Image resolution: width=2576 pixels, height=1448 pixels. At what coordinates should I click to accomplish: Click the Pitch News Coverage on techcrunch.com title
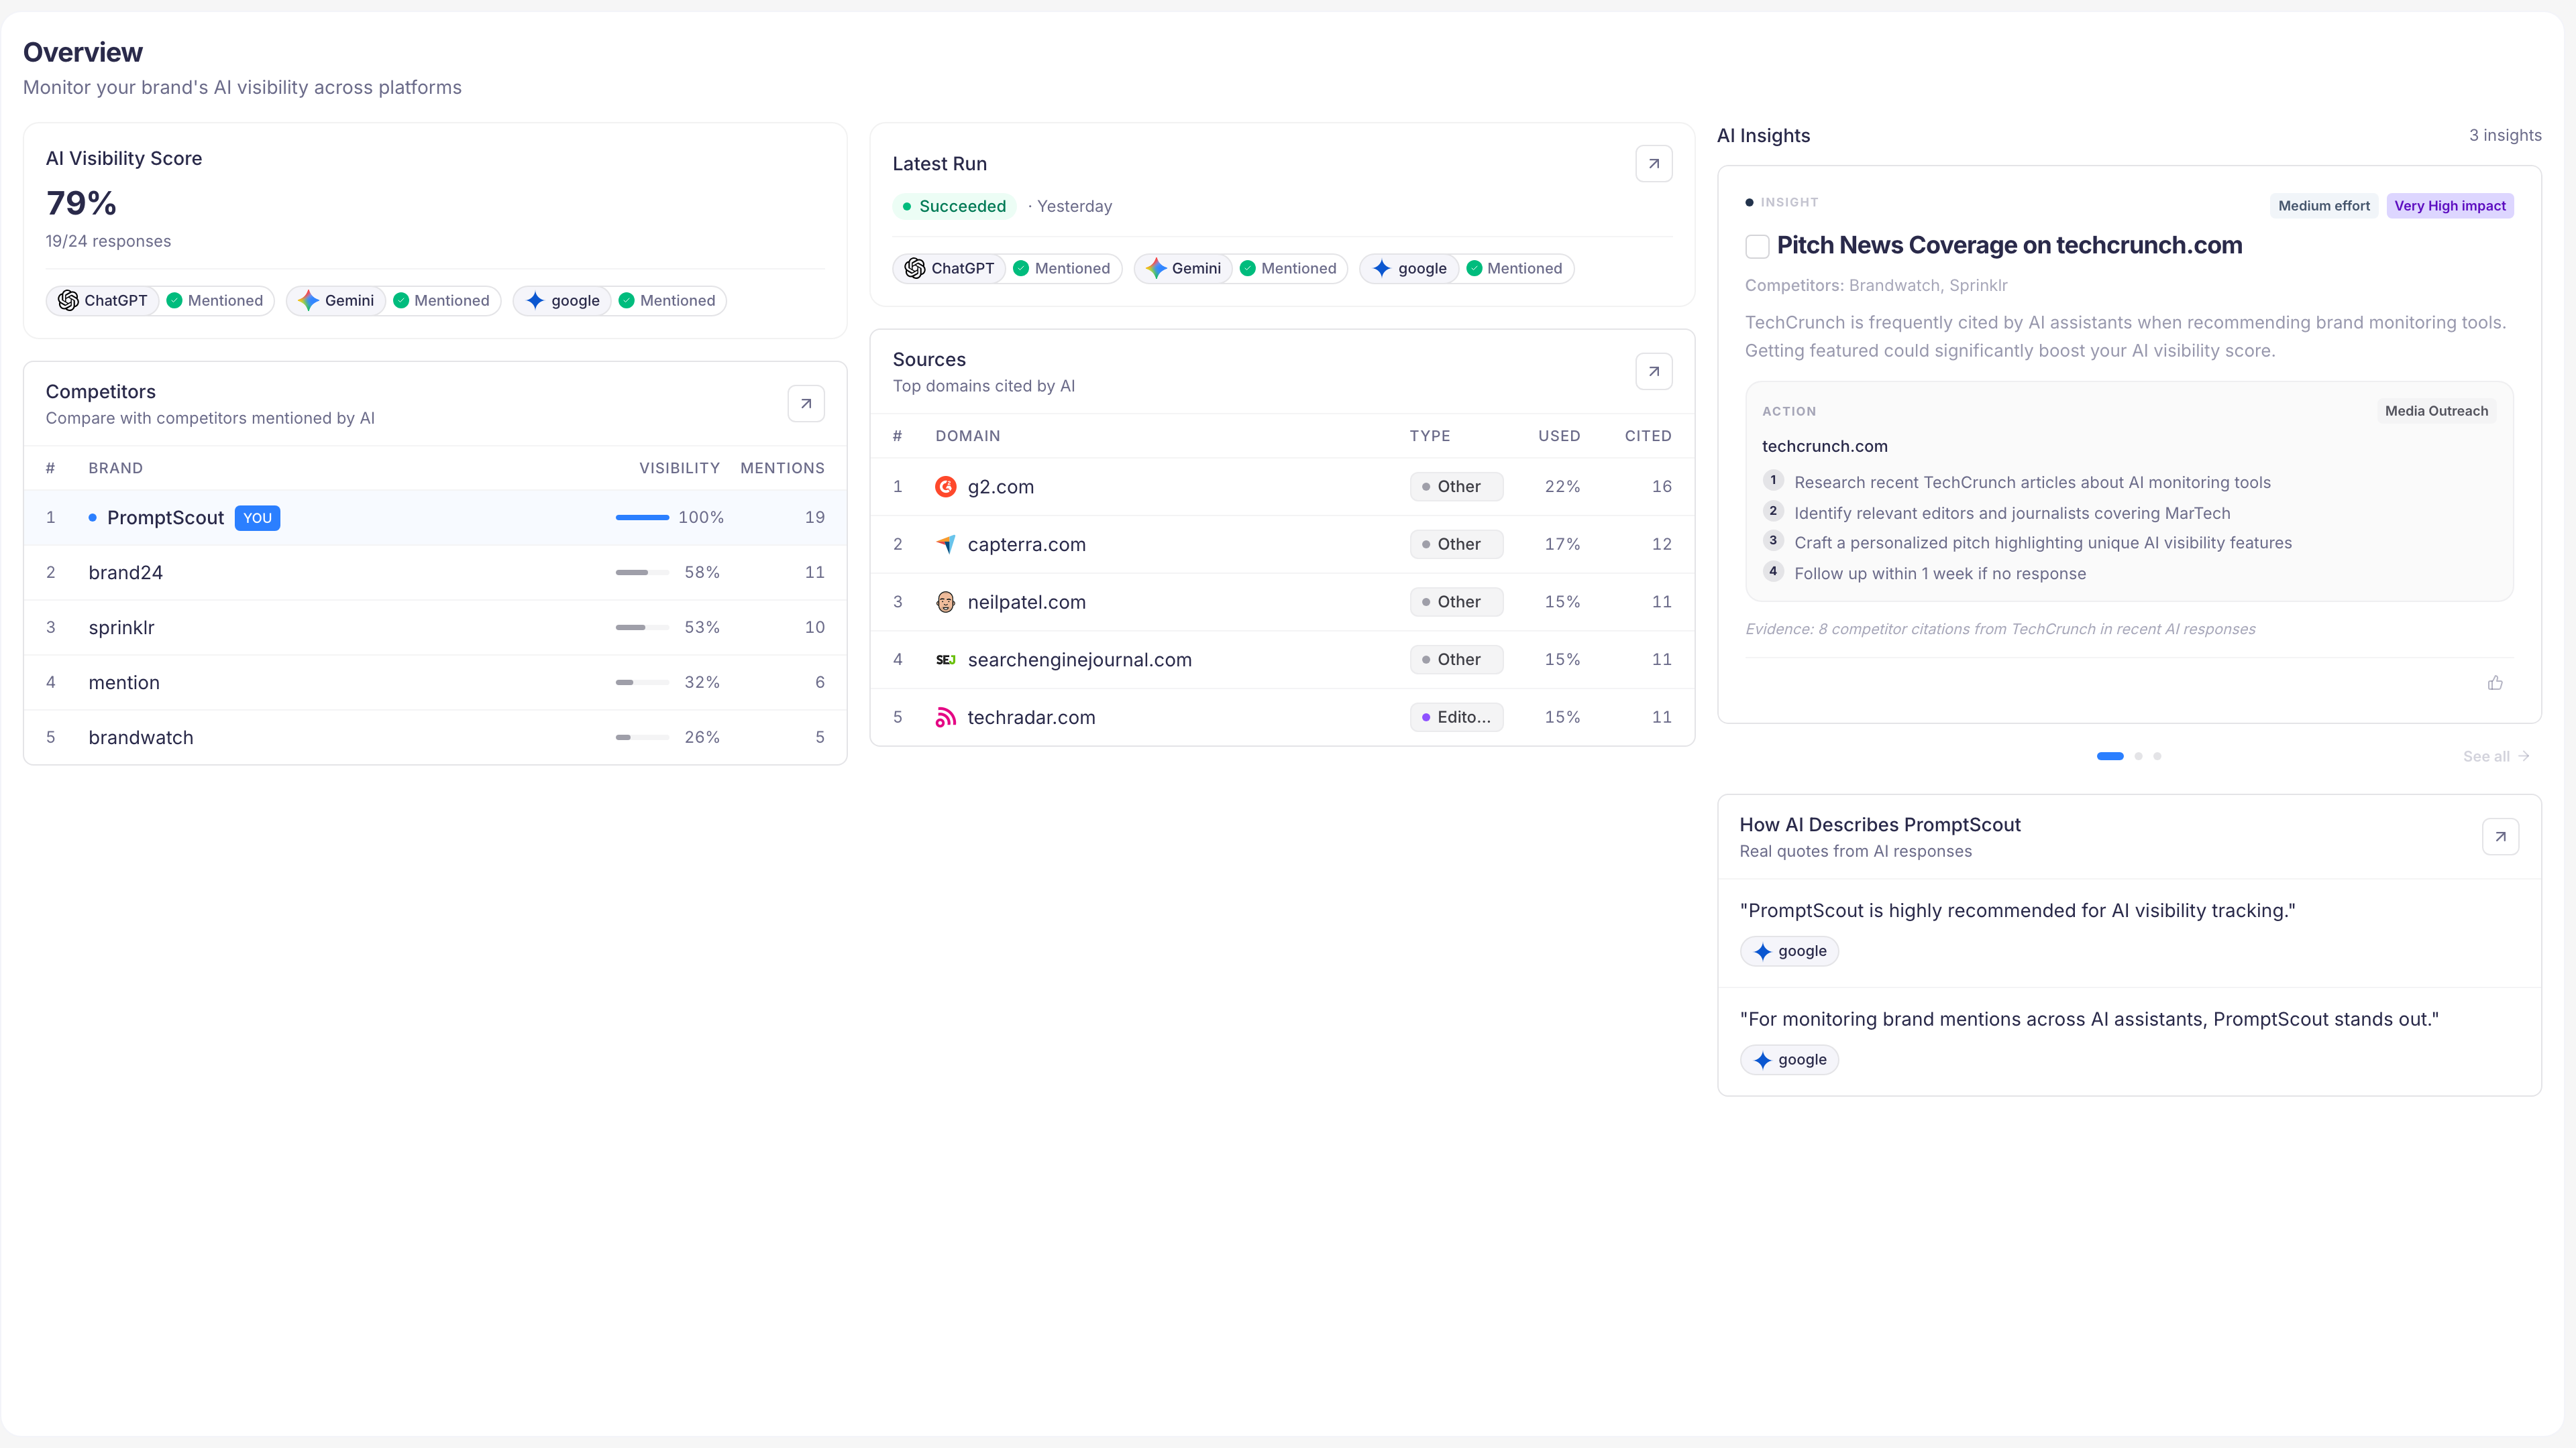point(2009,246)
